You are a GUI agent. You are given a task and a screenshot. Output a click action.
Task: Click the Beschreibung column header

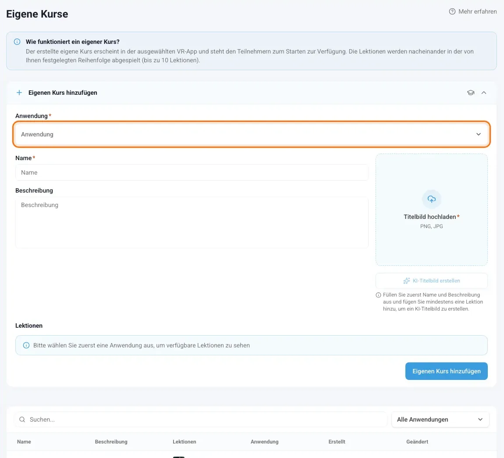[111, 442]
